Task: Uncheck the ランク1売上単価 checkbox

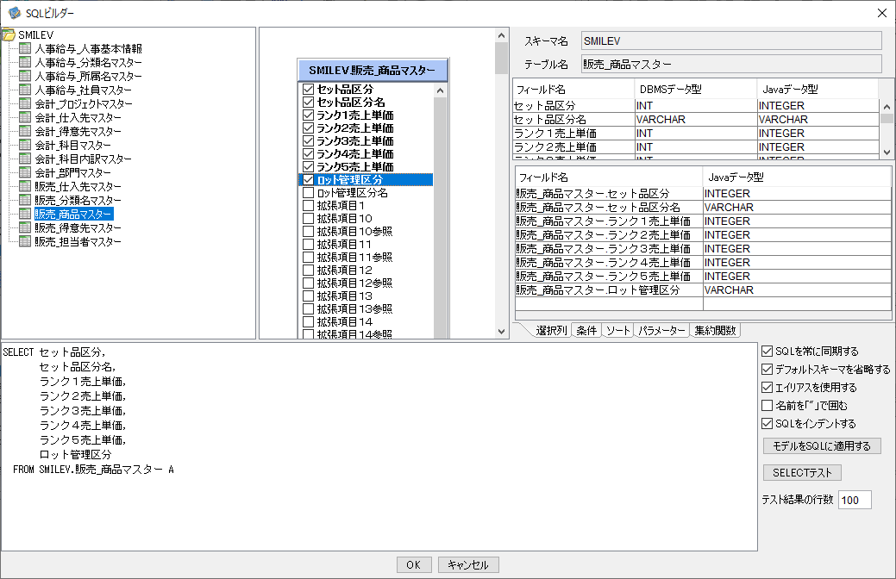Action: point(309,115)
